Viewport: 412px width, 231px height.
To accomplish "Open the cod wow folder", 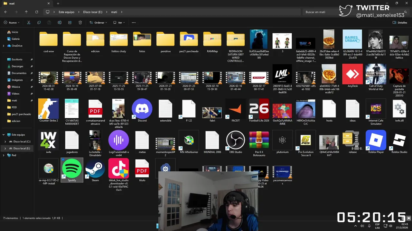I will tap(49, 39).
